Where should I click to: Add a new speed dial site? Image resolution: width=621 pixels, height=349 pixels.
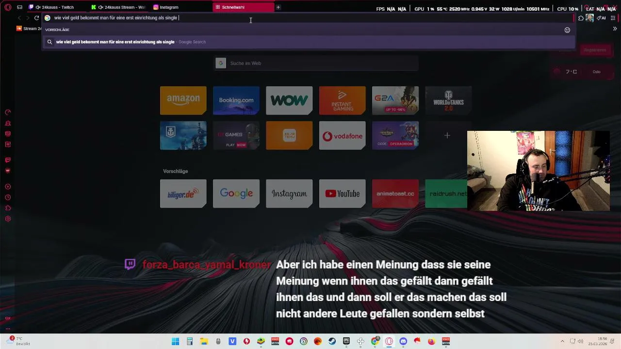click(447, 136)
